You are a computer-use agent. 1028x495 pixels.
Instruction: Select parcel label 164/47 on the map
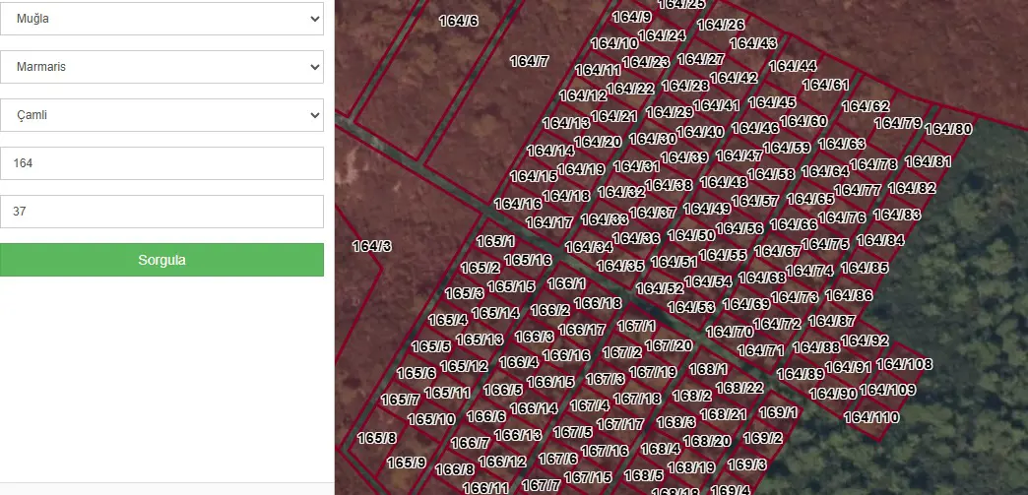point(739,156)
